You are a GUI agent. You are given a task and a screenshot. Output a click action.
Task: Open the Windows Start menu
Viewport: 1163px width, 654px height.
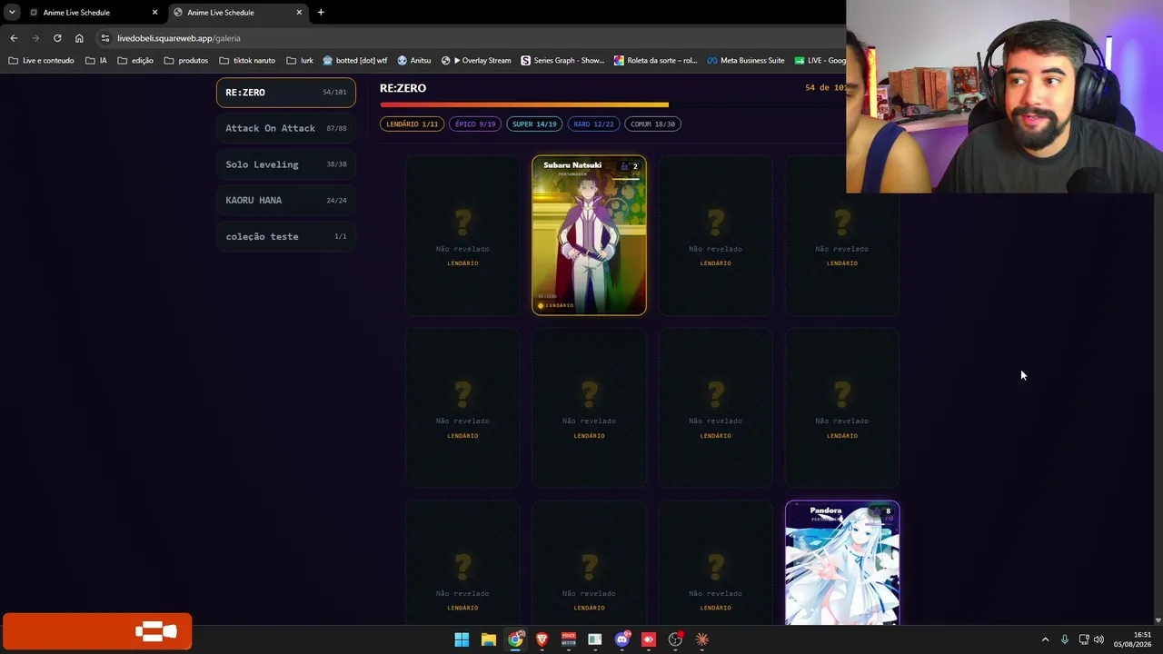462,639
